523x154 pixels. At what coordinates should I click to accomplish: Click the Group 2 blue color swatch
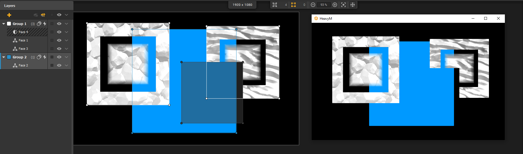pyautogui.click(x=9, y=57)
